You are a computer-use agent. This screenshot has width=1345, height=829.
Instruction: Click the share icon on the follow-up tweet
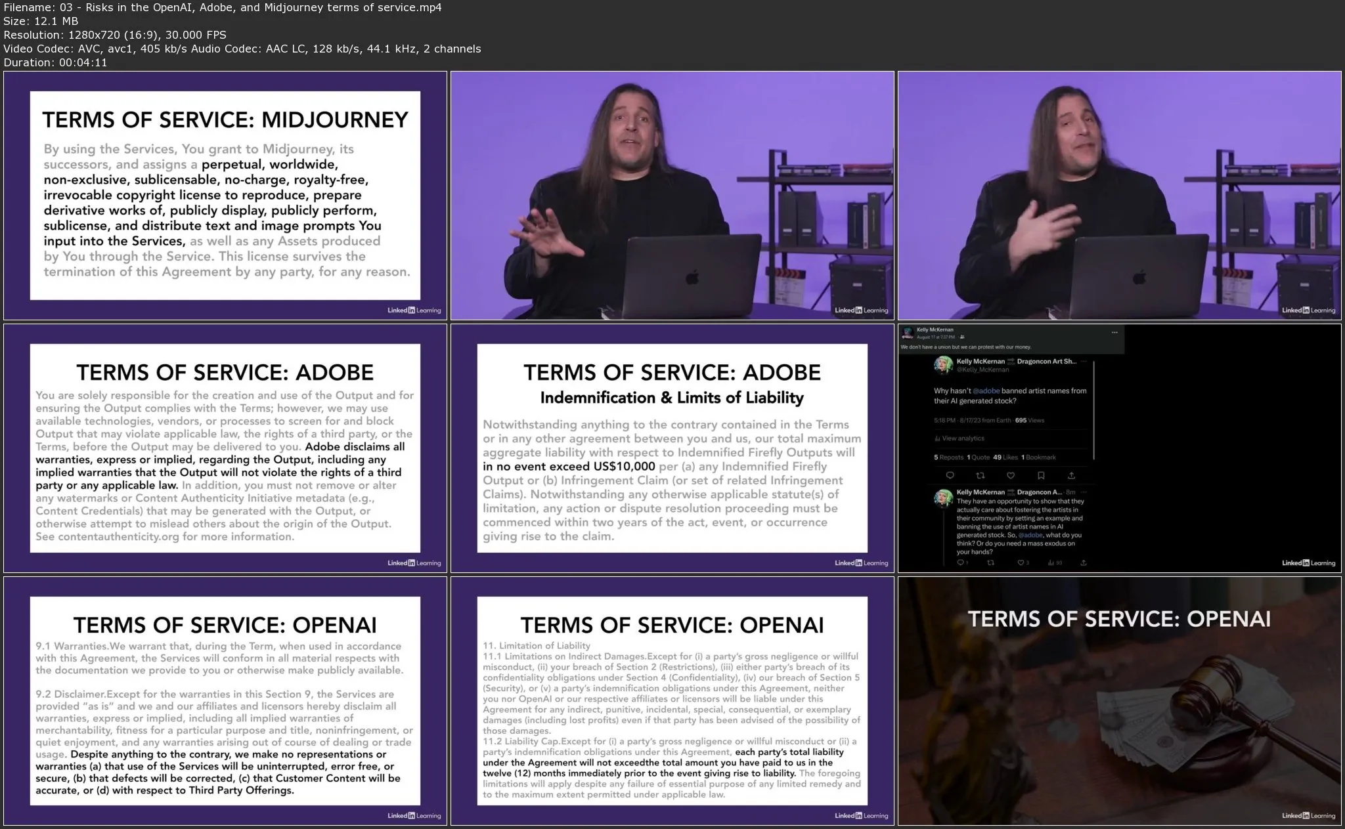(x=1083, y=563)
